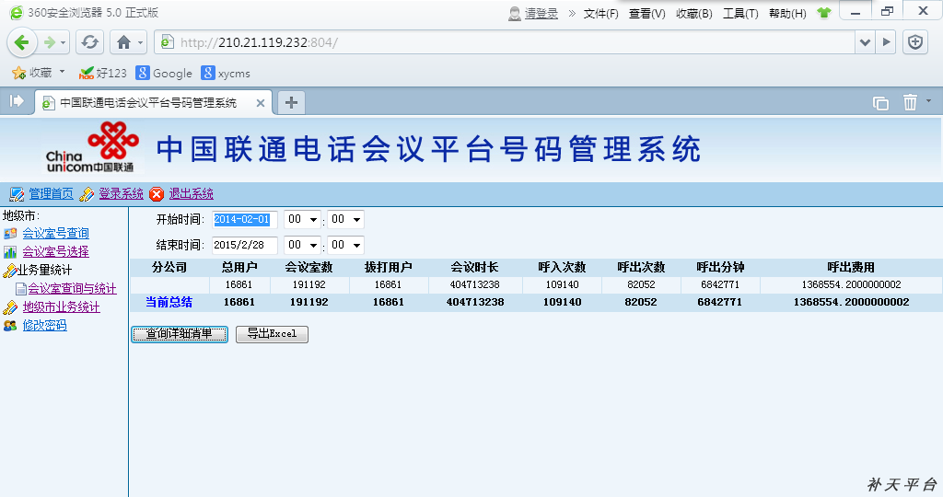The width and height of the screenshot is (943, 497).
Task: Click the browser forward arrow button
Action: tap(50, 42)
